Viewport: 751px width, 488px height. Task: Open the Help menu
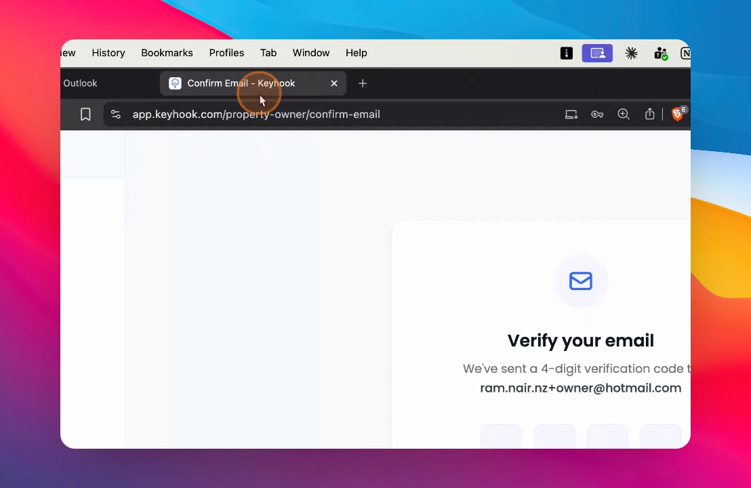[357, 53]
